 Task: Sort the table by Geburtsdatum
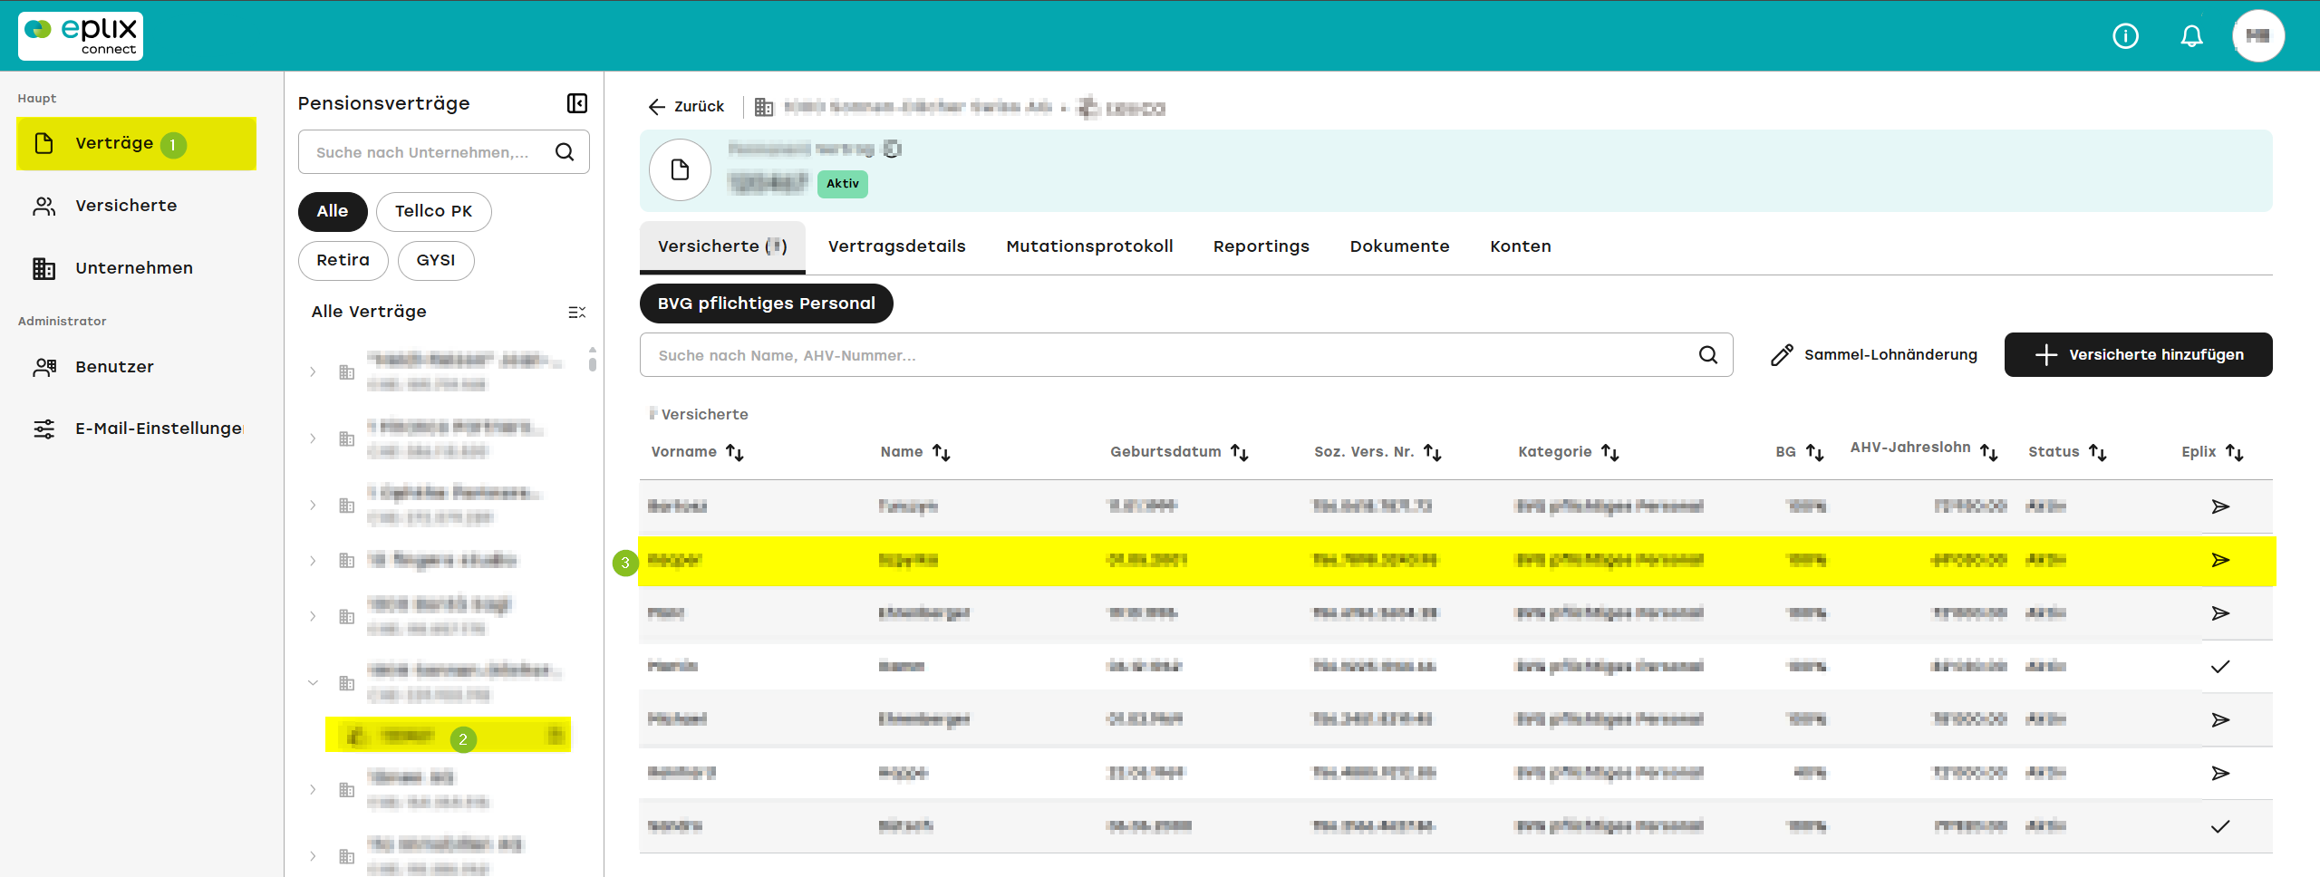[x=1240, y=452]
